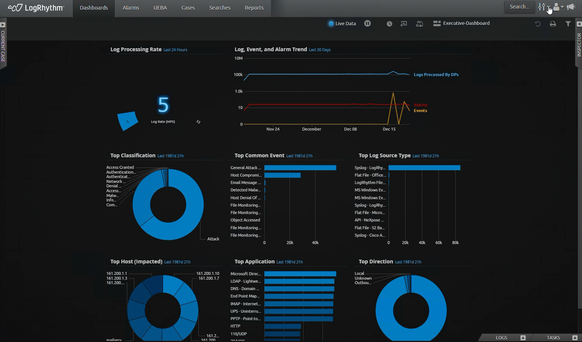
Task: Open the UEBA tab
Action: (x=160, y=8)
